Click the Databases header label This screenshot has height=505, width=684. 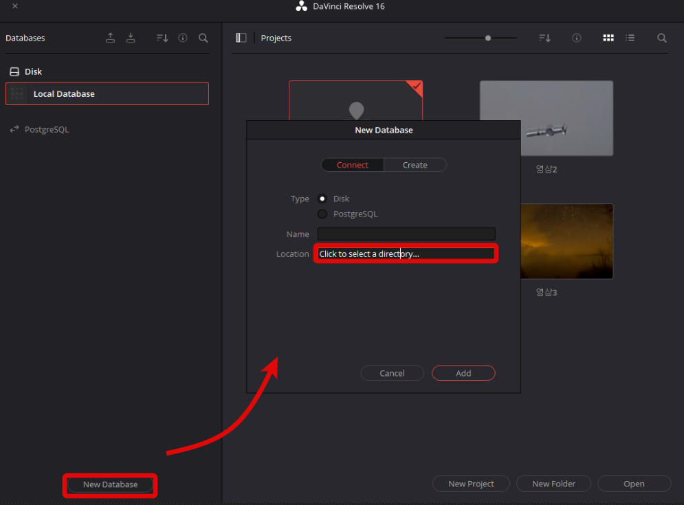point(25,38)
